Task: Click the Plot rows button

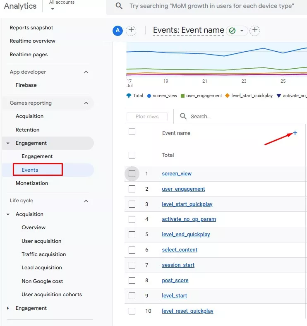Action: [x=147, y=117]
